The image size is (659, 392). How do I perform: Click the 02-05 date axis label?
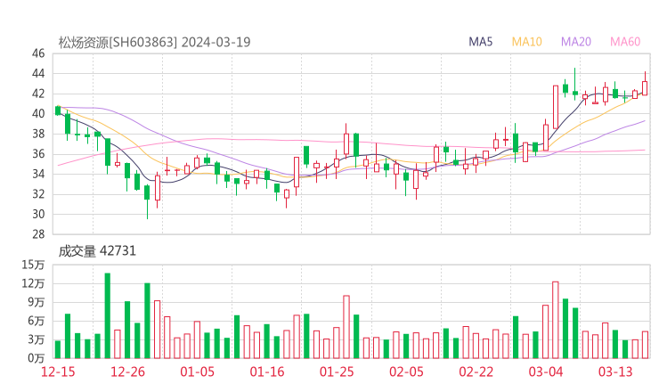(406, 372)
